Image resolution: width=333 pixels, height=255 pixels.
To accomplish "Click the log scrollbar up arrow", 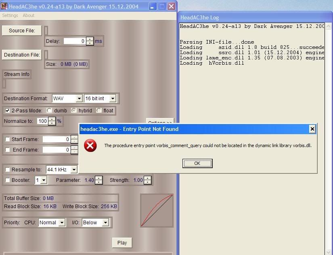I will coord(328,26).
